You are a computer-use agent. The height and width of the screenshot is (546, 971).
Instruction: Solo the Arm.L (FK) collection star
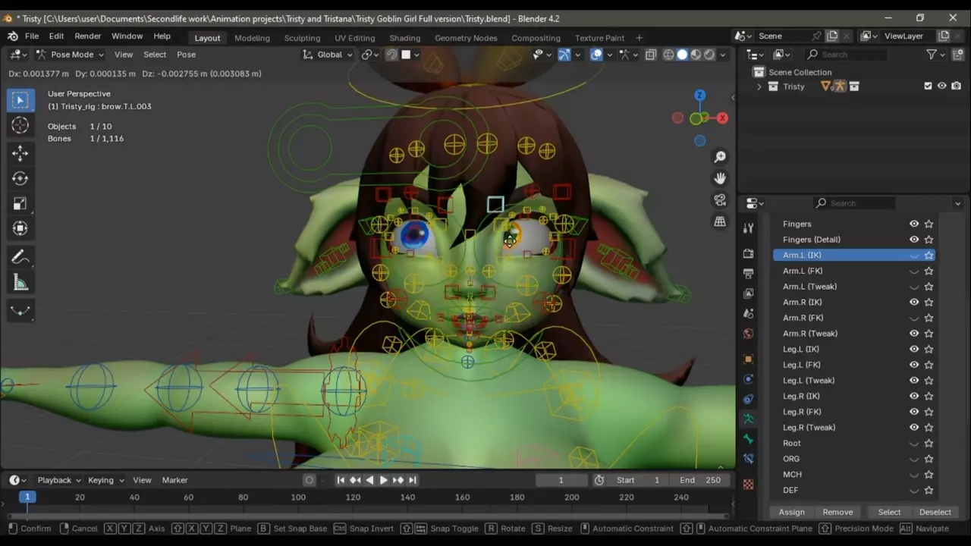(929, 271)
